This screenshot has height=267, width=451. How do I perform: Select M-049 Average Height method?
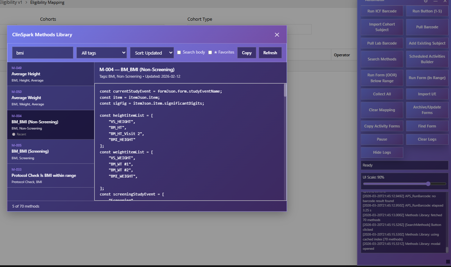pyautogui.click(x=51, y=74)
